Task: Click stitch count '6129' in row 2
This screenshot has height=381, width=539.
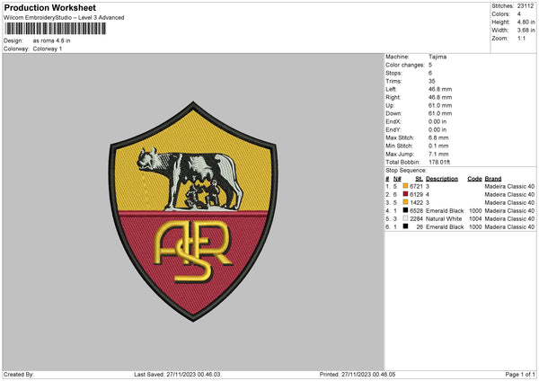Action: tap(416, 195)
